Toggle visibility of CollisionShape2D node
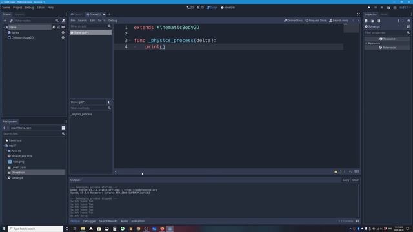The height and width of the screenshot is (232, 413). point(63,37)
